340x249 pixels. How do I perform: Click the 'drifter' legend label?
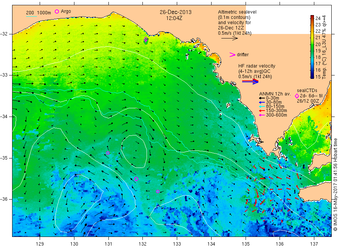(x=243, y=55)
